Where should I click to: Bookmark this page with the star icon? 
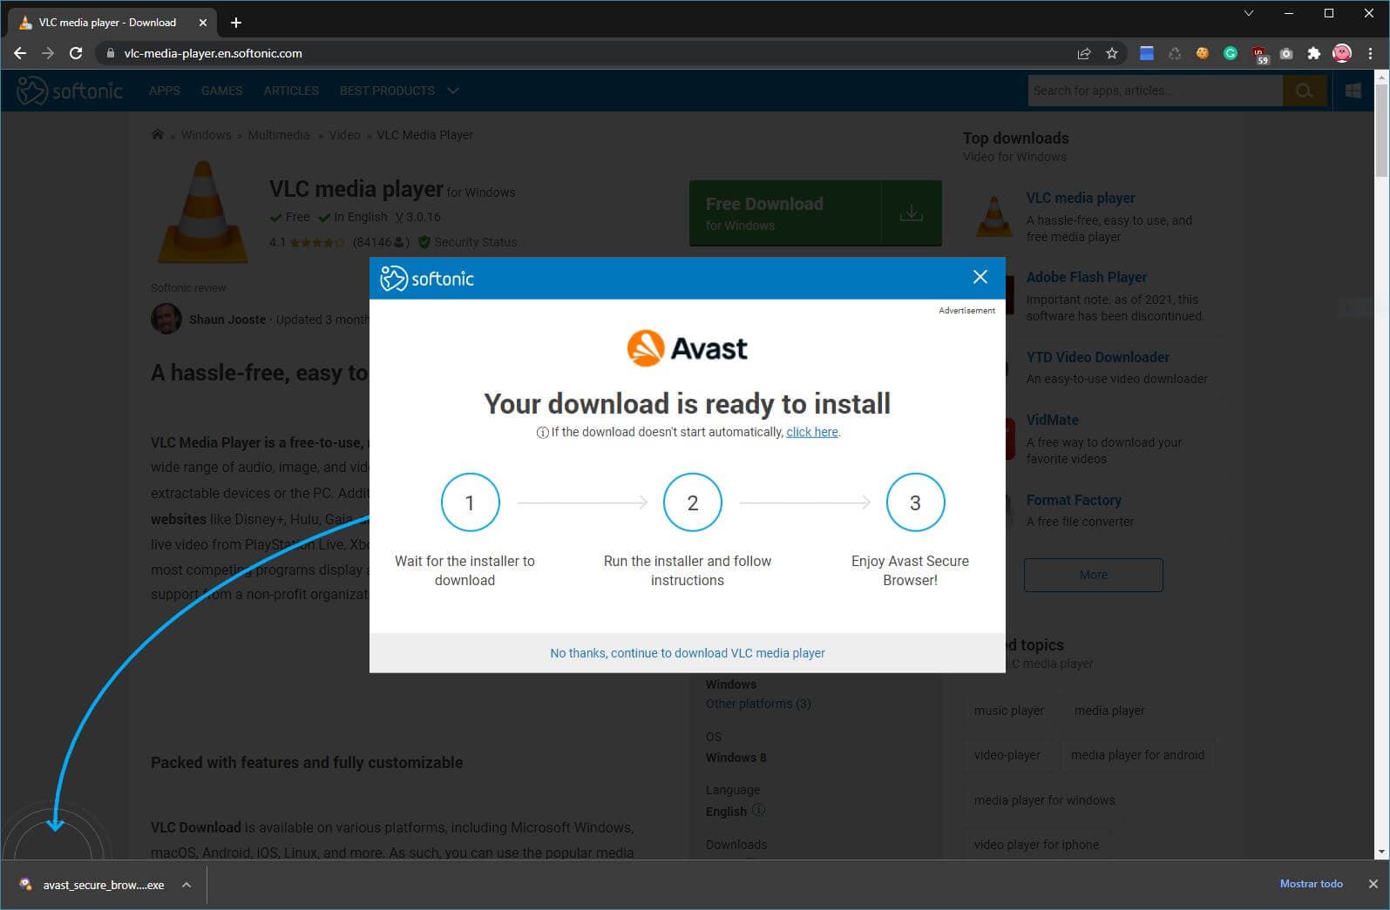click(x=1112, y=53)
